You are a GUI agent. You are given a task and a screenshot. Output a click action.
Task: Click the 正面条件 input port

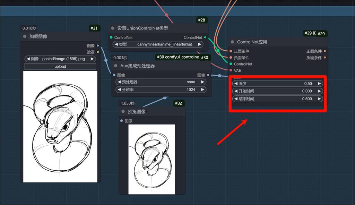[231, 51]
